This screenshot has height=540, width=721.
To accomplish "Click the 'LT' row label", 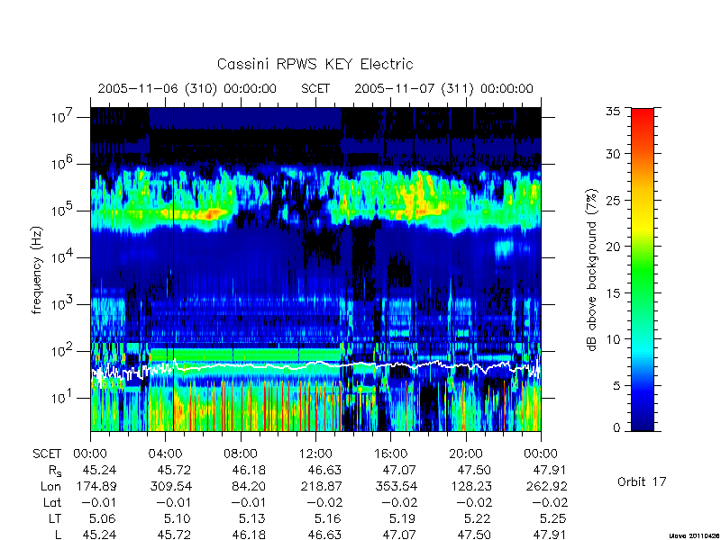I will (55, 519).
